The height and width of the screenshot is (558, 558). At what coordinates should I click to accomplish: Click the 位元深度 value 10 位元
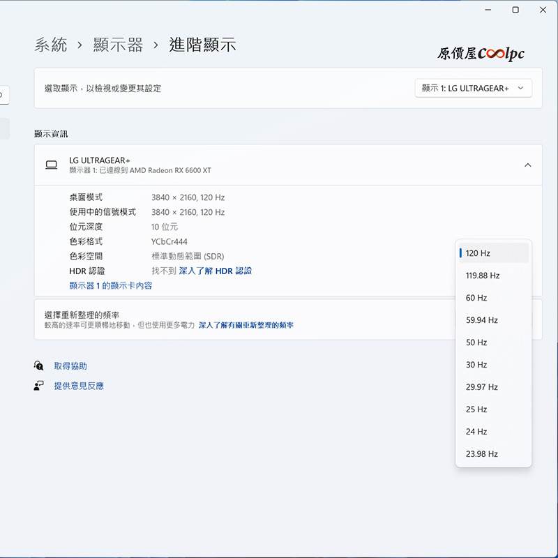click(x=165, y=227)
